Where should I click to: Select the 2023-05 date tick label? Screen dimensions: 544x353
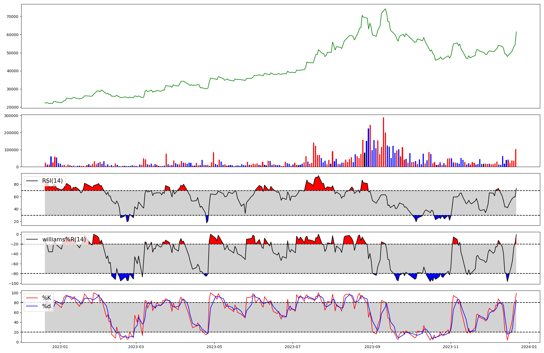[x=214, y=347]
